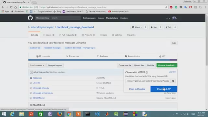This screenshot has width=208, height=117.
Task: Focus the GitHub repository search field
Action: (x=66, y=18)
